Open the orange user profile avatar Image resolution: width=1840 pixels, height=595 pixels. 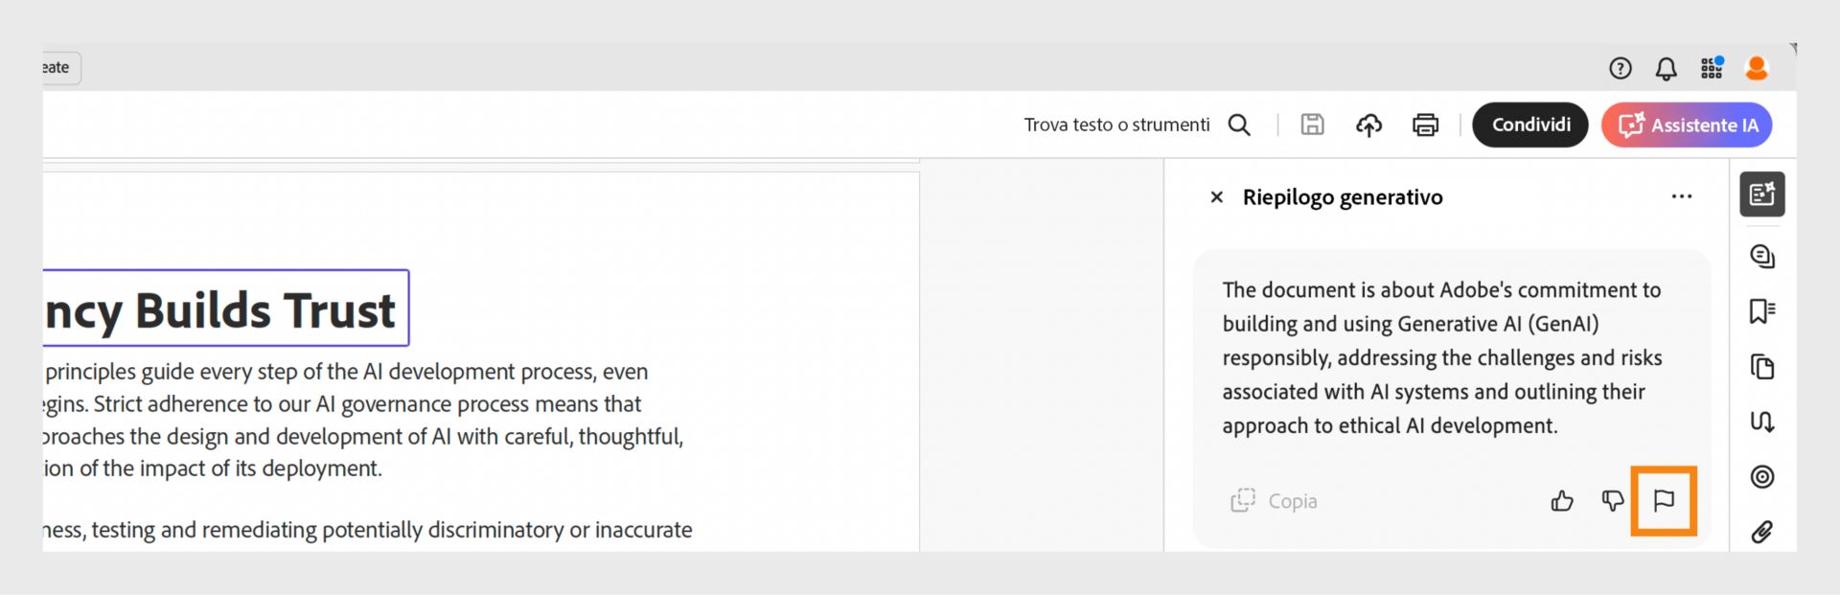1757,68
